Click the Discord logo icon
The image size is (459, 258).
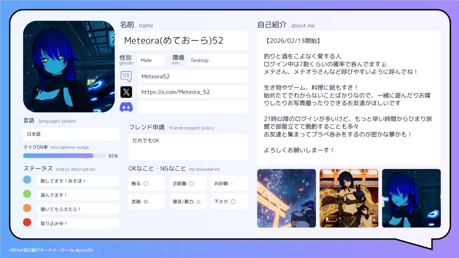pos(126,107)
